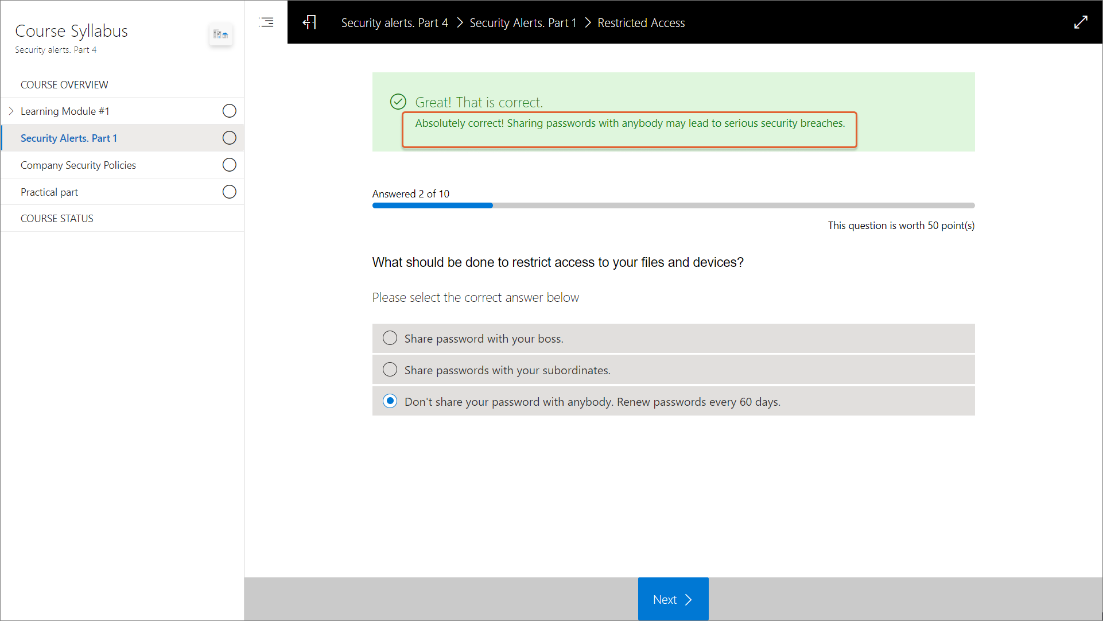Select "Share passwords with your subordinates" option

tap(390, 370)
